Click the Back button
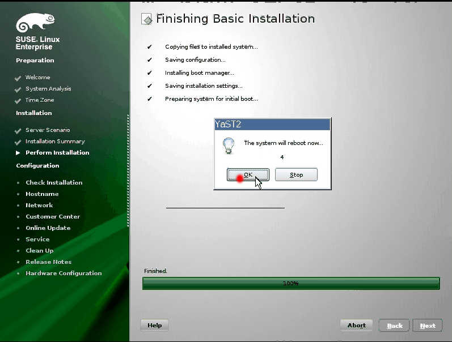The height and width of the screenshot is (342, 452). 394,326
